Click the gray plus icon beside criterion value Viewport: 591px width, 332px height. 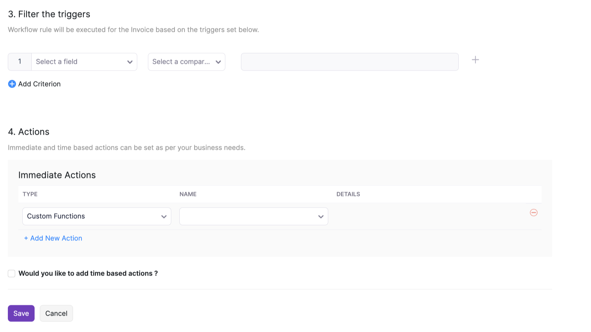coord(475,60)
